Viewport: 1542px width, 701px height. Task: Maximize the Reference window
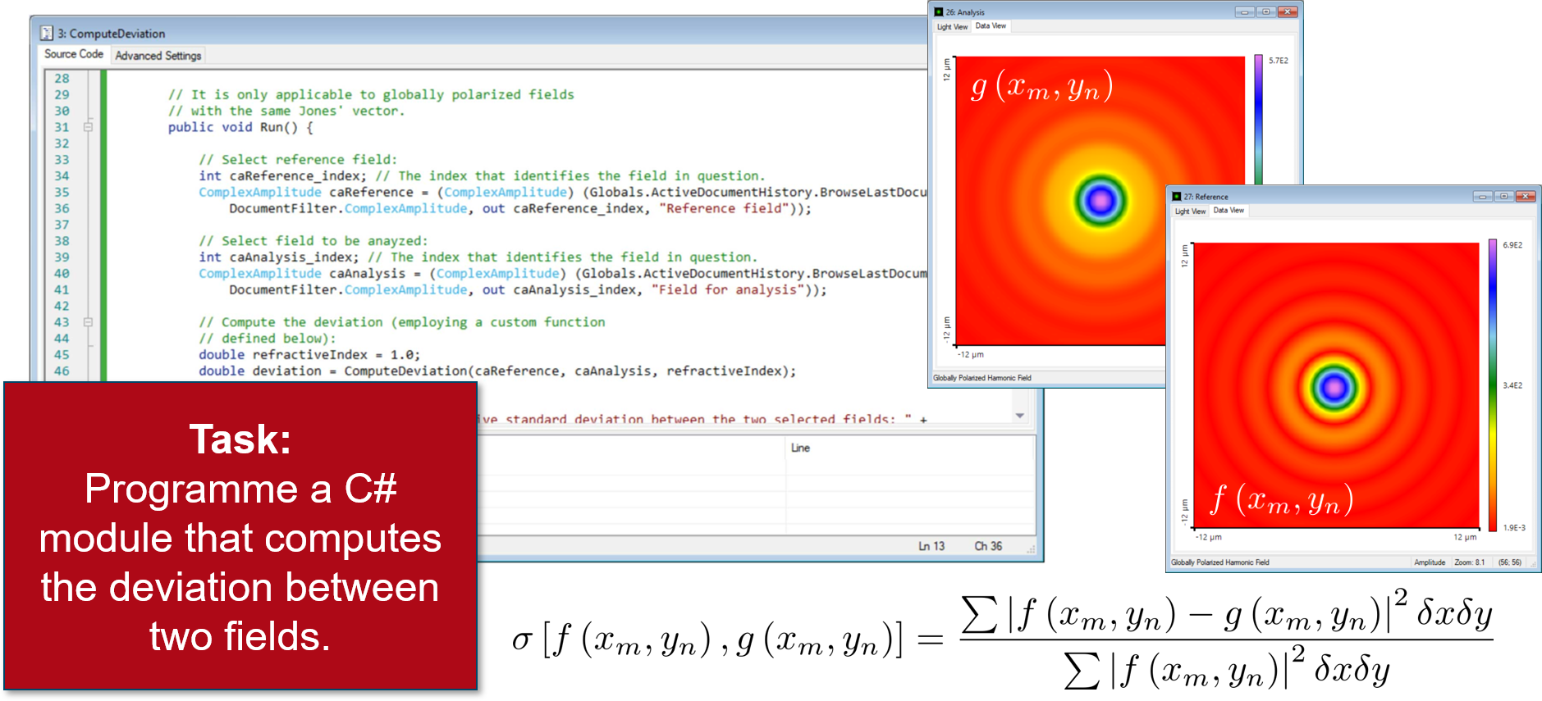[x=1504, y=196]
